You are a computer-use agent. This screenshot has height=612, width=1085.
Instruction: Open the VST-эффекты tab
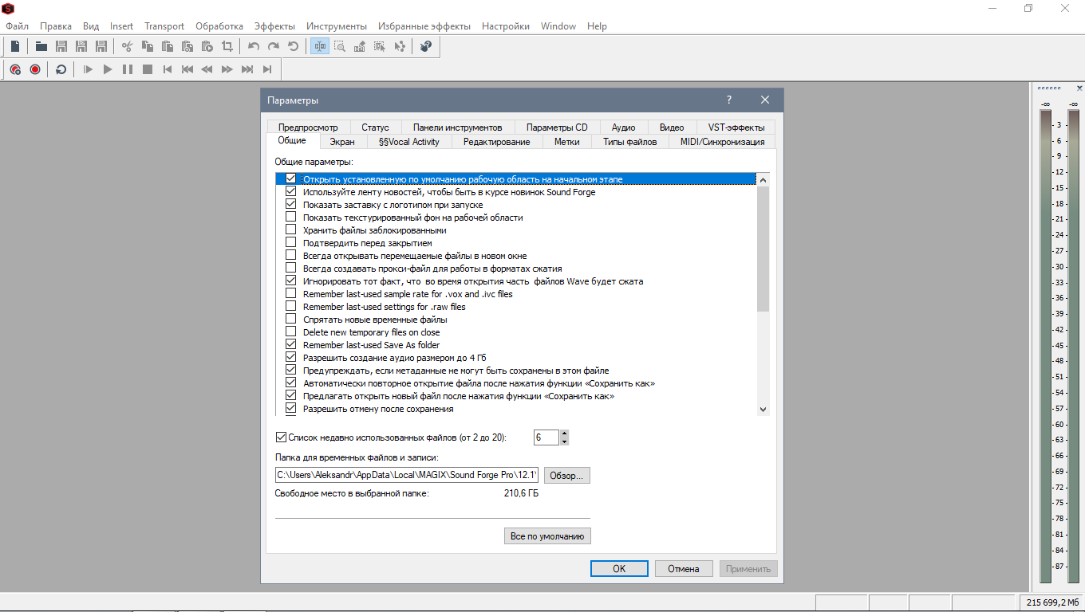pos(736,127)
